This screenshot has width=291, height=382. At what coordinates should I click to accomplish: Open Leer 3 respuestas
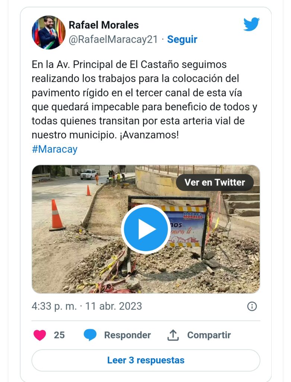(x=146, y=360)
